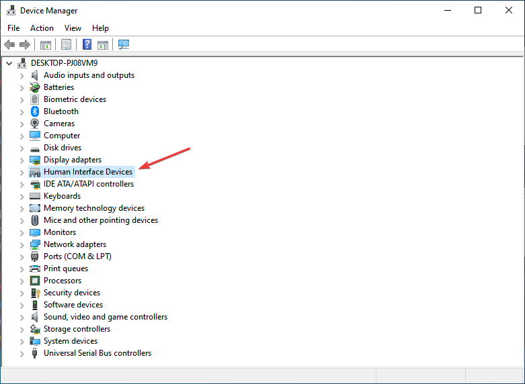Open the Help menu
Screen dimensions: 525x384
pos(100,28)
